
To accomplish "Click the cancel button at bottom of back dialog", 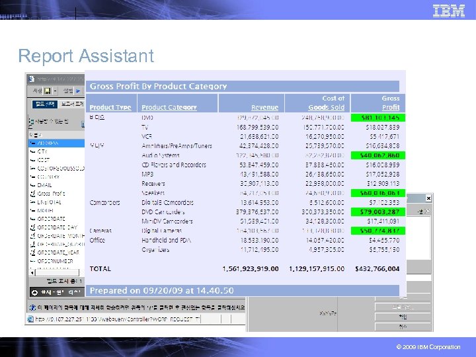I will click(x=403, y=327).
